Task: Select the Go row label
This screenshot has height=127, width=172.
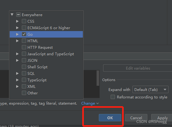Action: 30,34
